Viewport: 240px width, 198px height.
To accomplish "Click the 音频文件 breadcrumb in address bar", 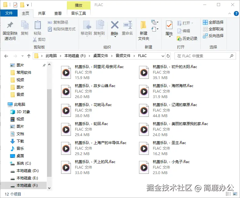I will 123,56.
